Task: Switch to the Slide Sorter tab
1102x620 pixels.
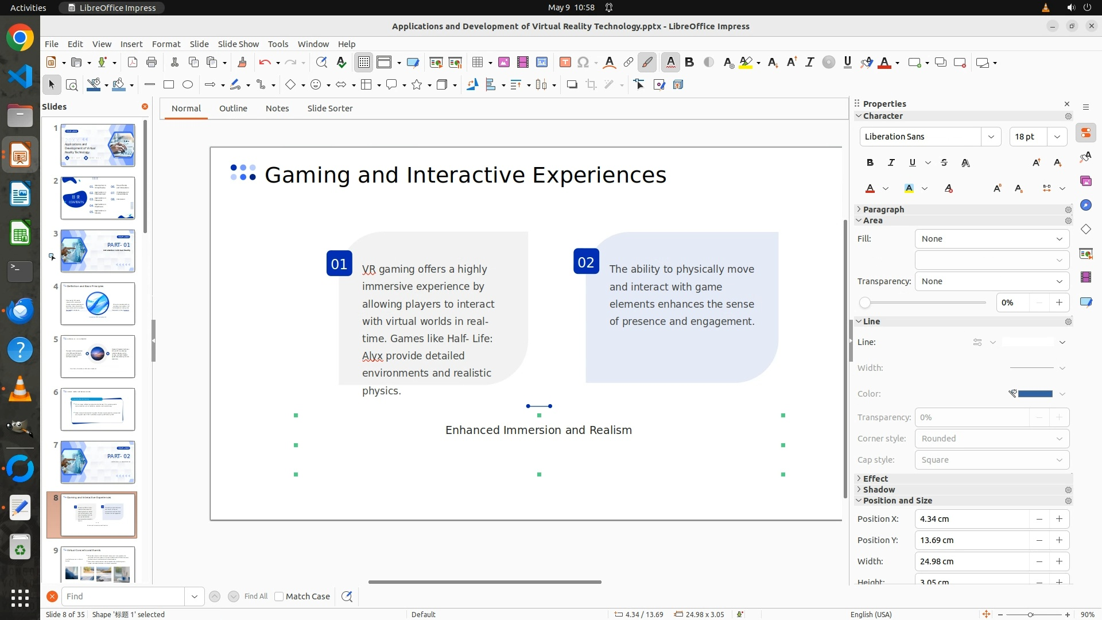Action: tap(329, 108)
